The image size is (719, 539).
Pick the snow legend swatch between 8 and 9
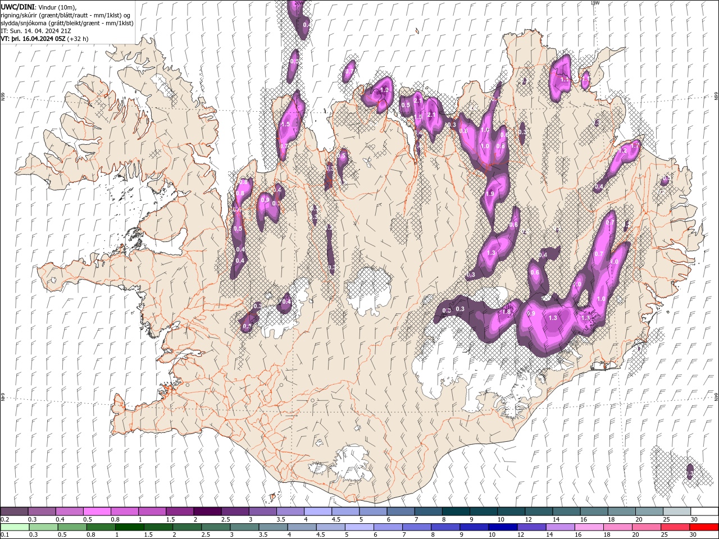click(x=456, y=511)
